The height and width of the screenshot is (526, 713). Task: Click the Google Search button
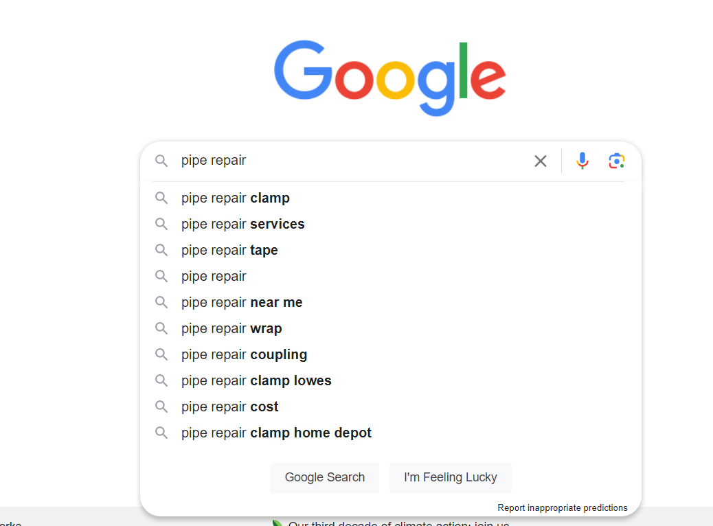point(325,477)
